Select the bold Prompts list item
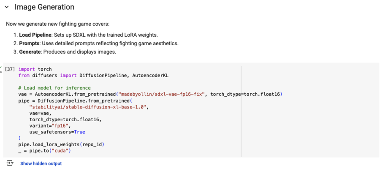Screen dimensions: 380x171 coord(30,43)
